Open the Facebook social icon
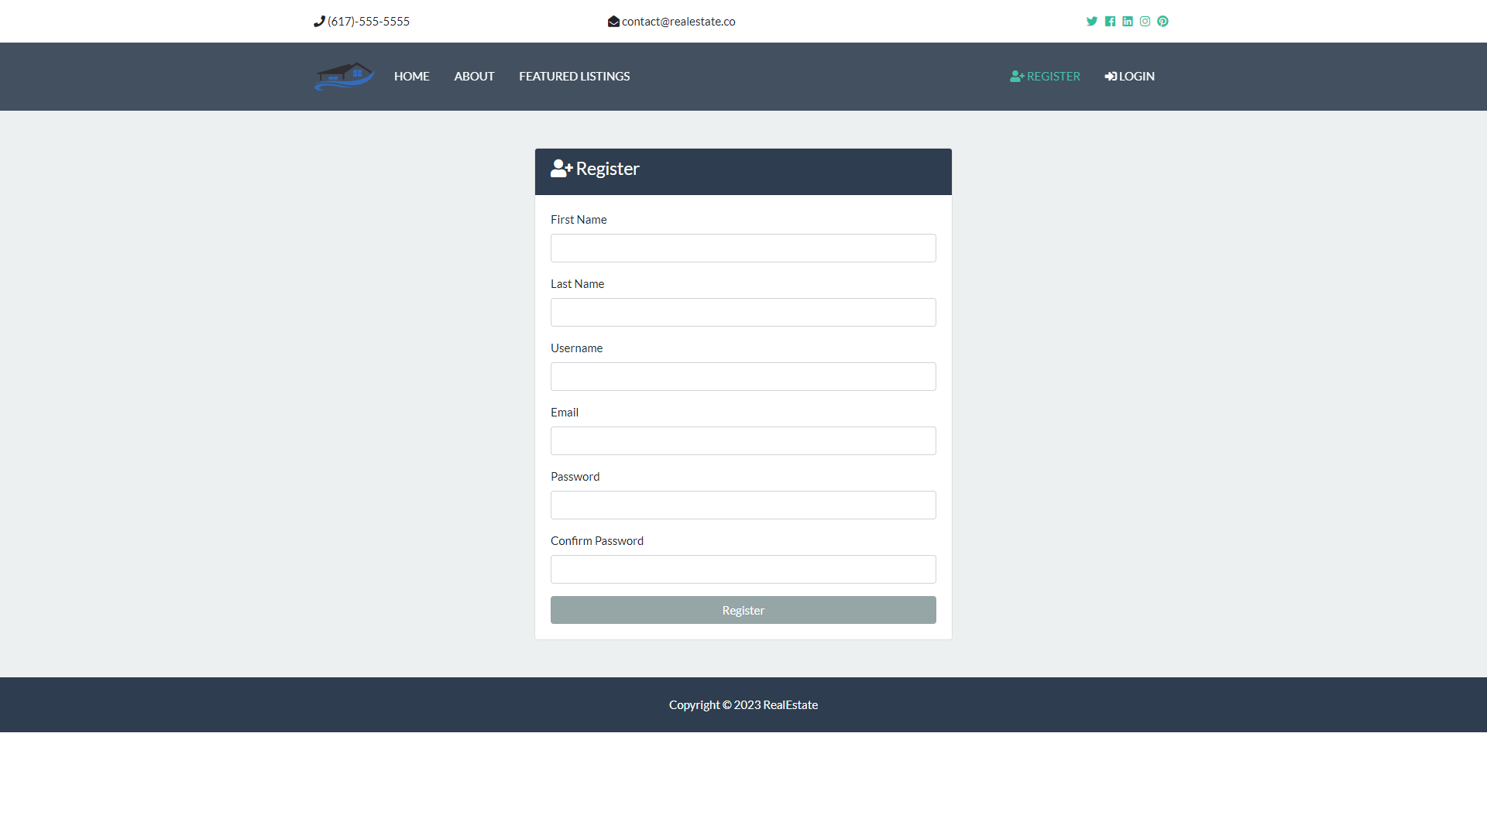Screen dimensions: 1487x836 pyautogui.click(x=1110, y=22)
